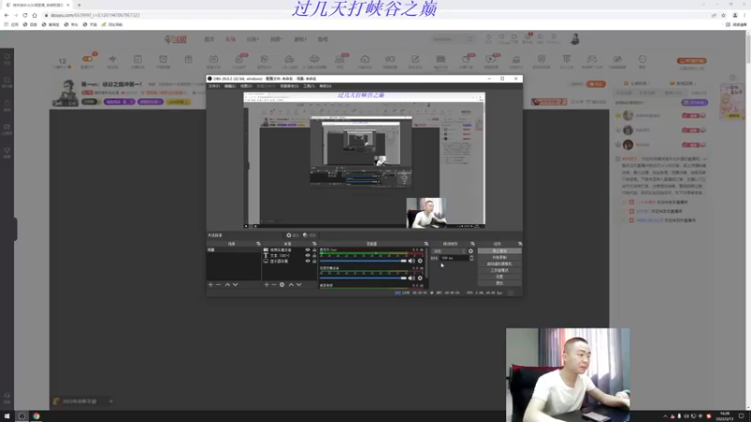Move the selected source down in OBS
Viewport: 751px width, 422px height.
(x=299, y=285)
